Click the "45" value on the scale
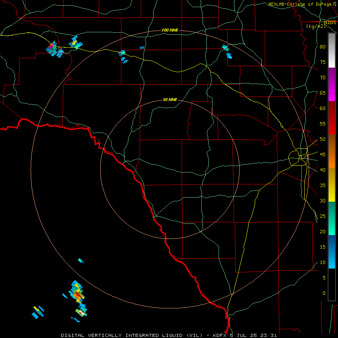Viewport: 338px width, 338px height. point(323,155)
